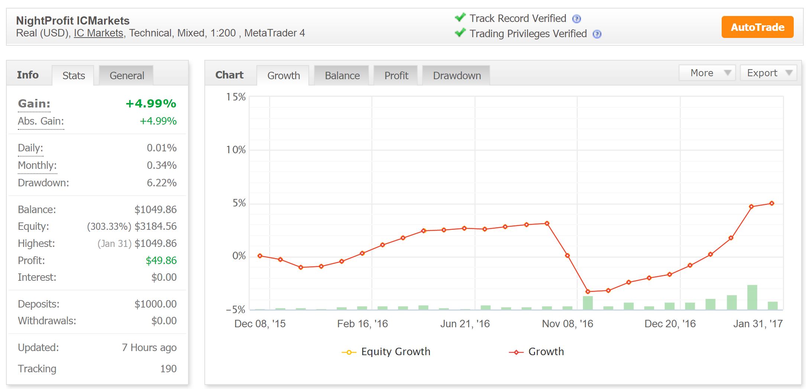Toggle the Growth legend series
The width and height of the screenshot is (806, 389).
536,352
